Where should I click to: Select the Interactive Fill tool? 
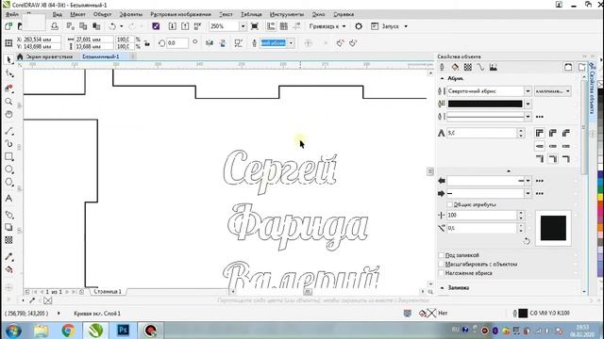[x=9, y=269]
